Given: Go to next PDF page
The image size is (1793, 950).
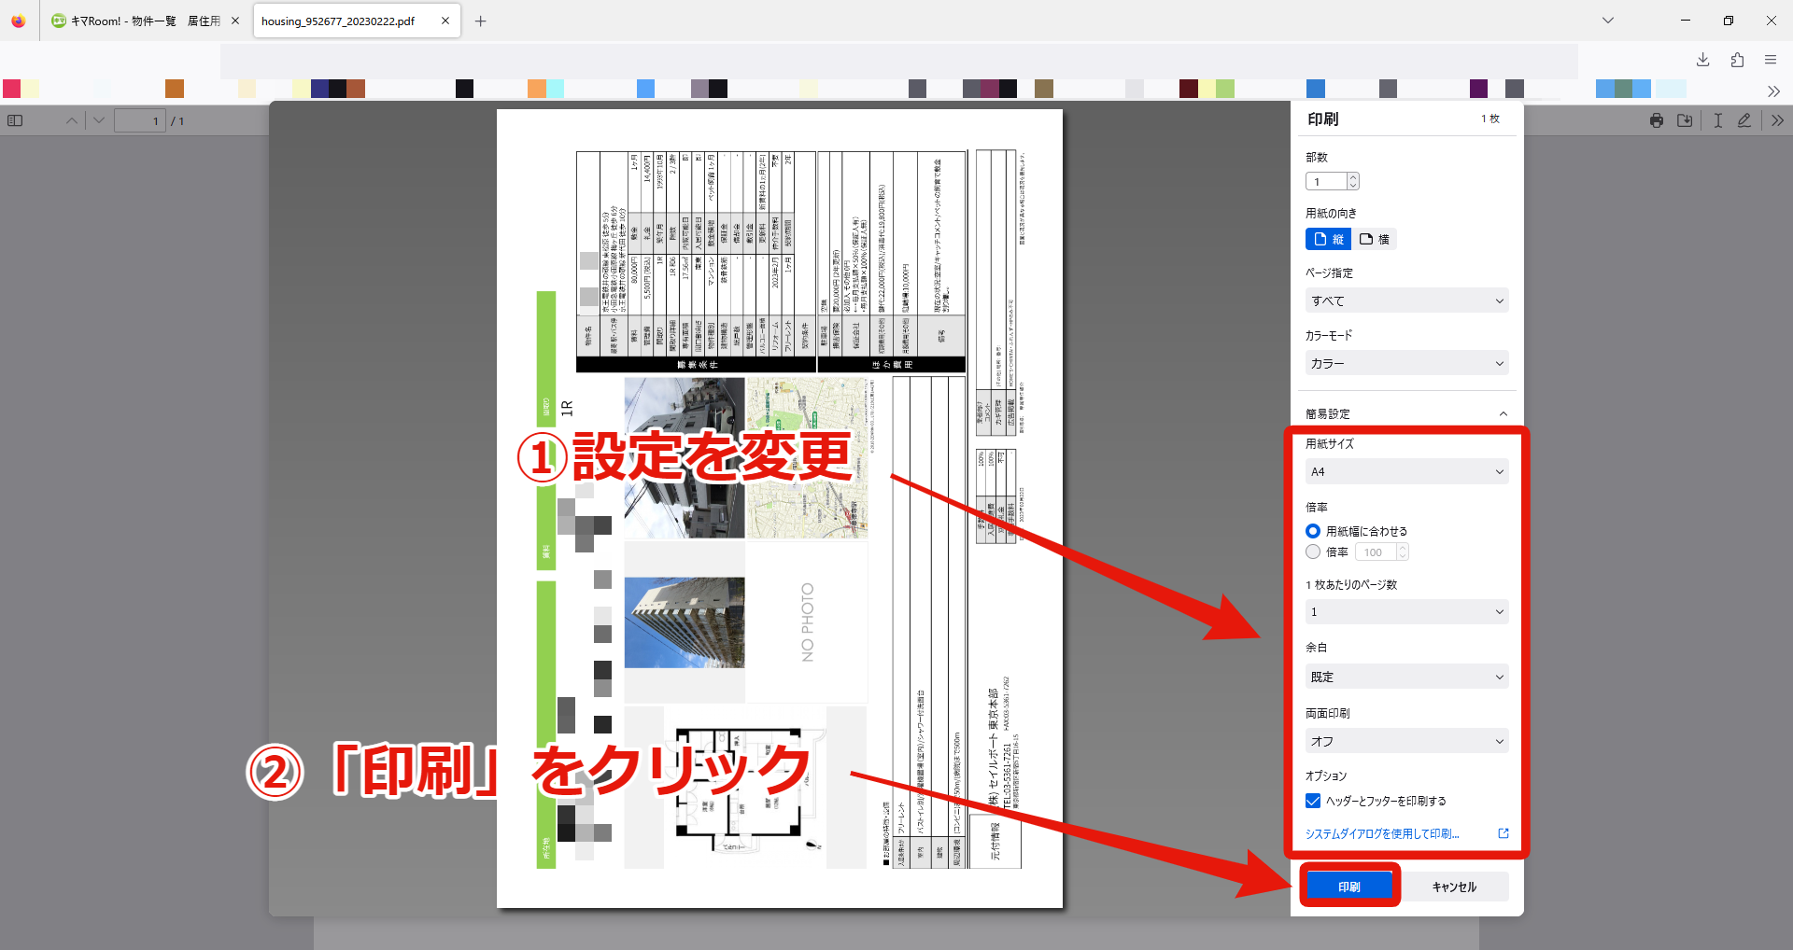Looking at the screenshot, I should (99, 120).
